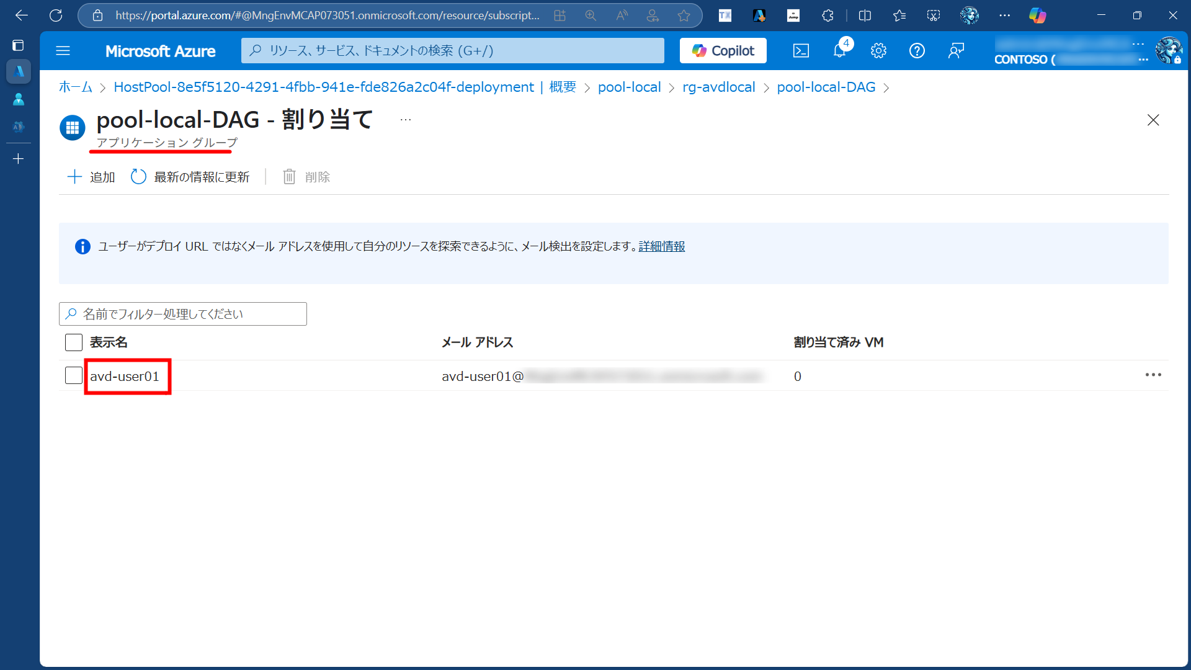The height and width of the screenshot is (670, 1191).
Task: Navigate to pool-local in the breadcrumb
Action: click(629, 87)
